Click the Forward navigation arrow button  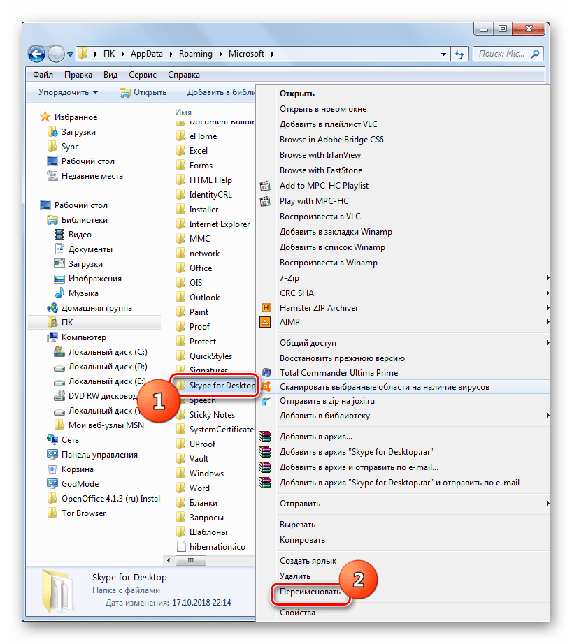click(x=56, y=54)
